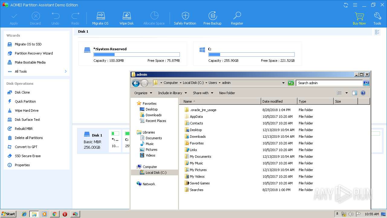Click Allocate Space toolbar icon
The width and height of the screenshot is (387, 218).
(154, 18)
